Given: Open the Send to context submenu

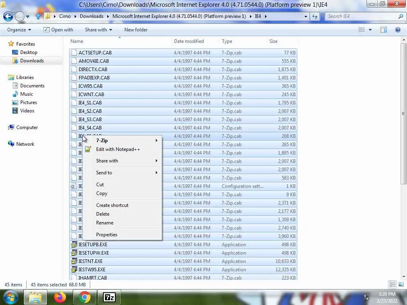Looking at the screenshot, I should tap(122, 173).
